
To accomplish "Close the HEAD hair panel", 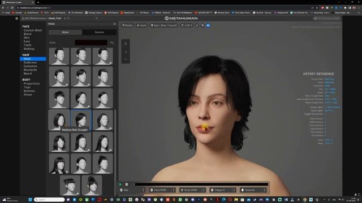I will (x=114, y=24).
